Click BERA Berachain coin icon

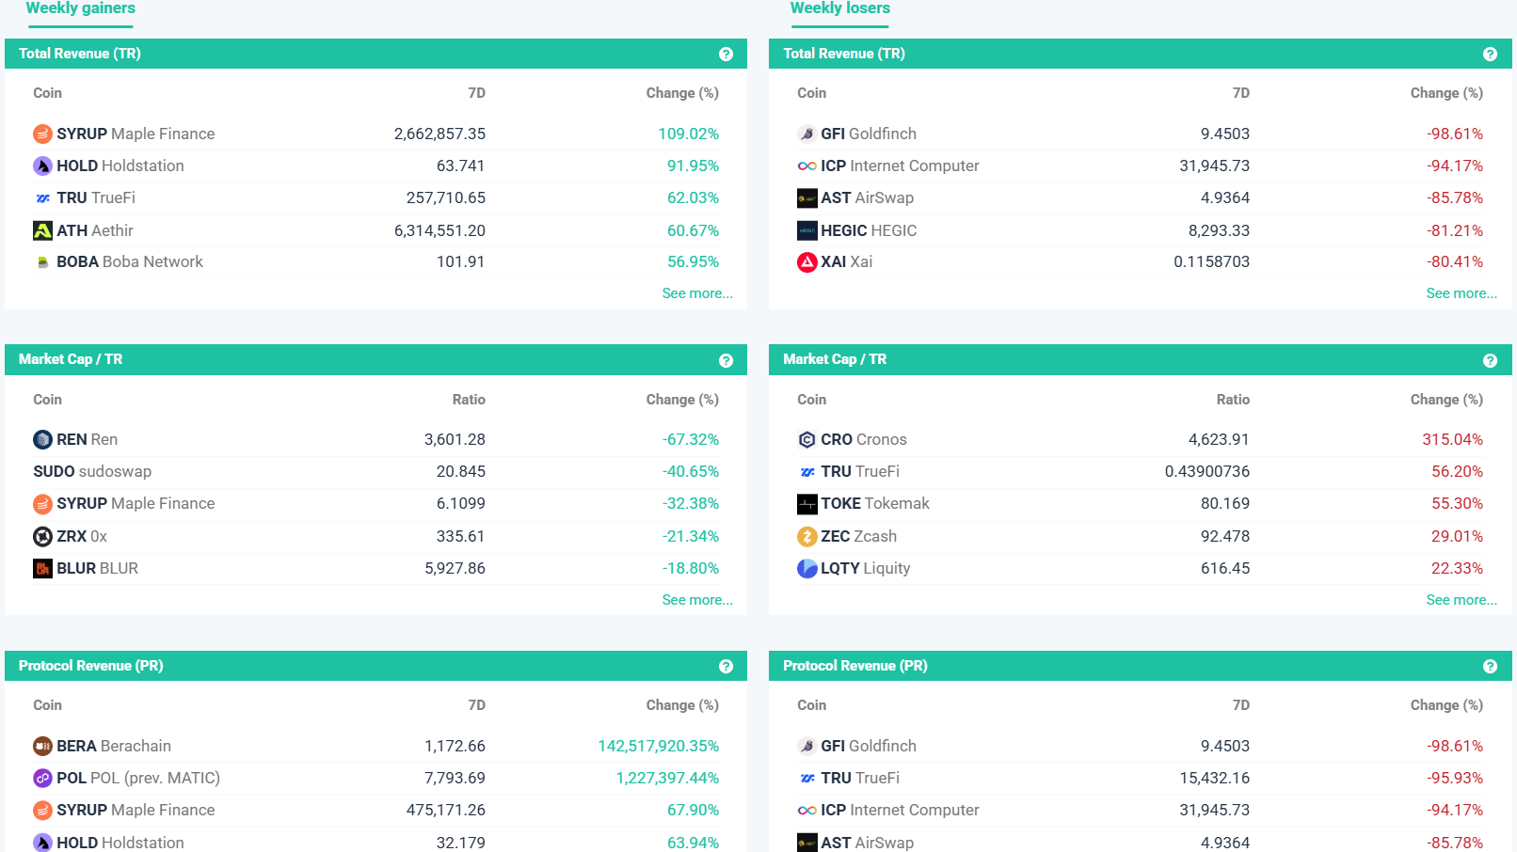click(x=42, y=746)
